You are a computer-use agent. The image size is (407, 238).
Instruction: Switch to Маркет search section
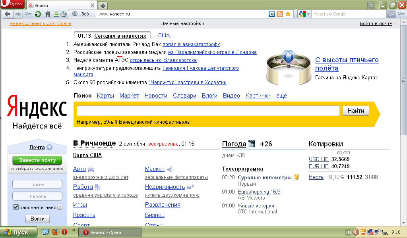129,96
